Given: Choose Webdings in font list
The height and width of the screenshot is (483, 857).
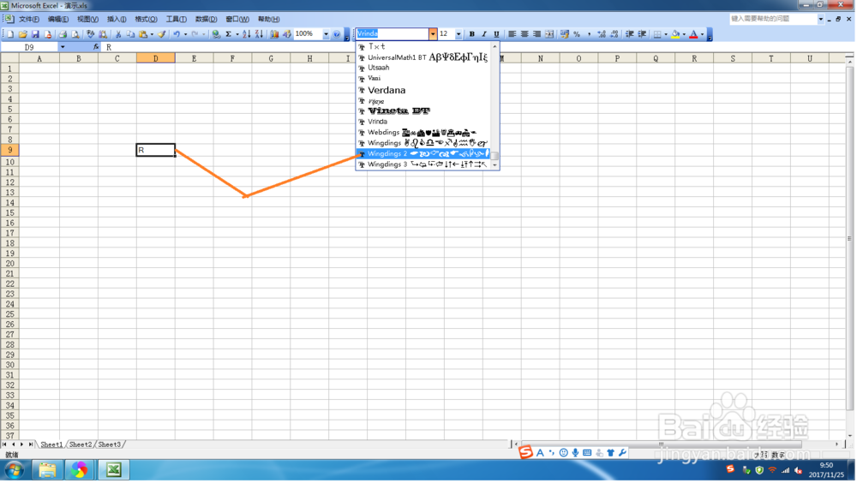Looking at the screenshot, I should click(423, 133).
